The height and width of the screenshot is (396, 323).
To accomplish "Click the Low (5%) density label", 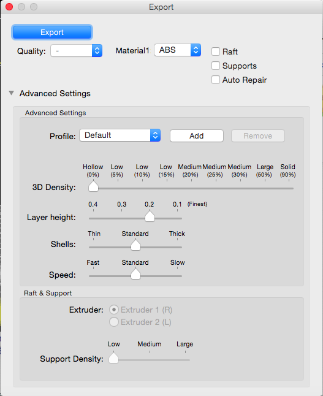I will pyautogui.click(x=116, y=171).
